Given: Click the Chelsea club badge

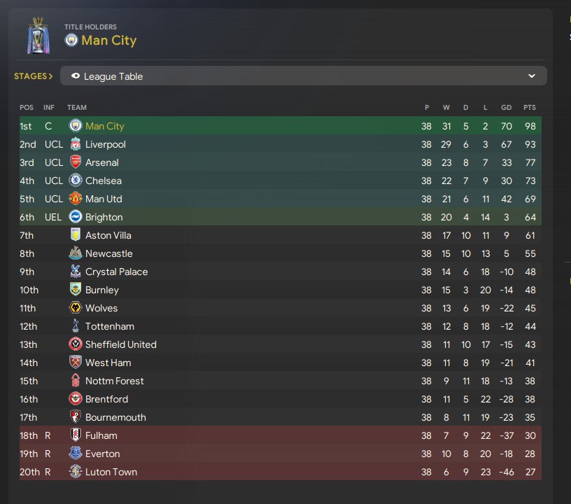Looking at the screenshot, I should [75, 181].
